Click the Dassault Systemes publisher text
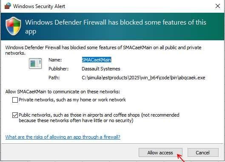Image resolution: width=225 pixels, height=162 pixels. pos(101,69)
